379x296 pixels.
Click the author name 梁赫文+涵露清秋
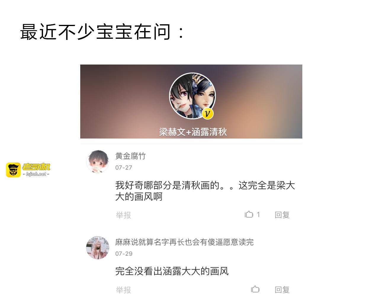point(193,132)
